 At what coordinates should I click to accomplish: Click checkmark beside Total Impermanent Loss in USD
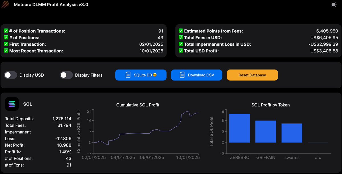[181, 44]
